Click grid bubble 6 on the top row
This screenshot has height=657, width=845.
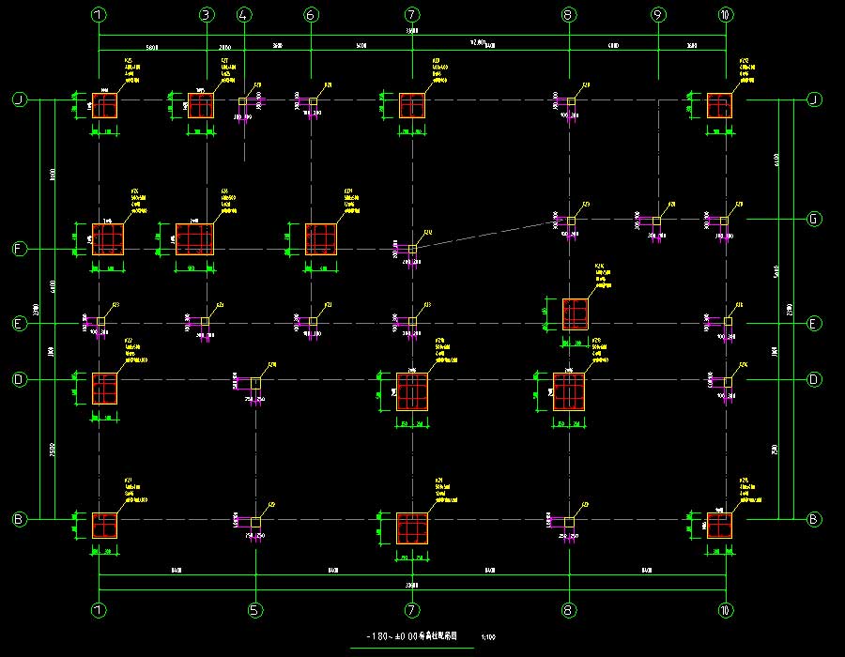pyautogui.click(x=311, y=15)
